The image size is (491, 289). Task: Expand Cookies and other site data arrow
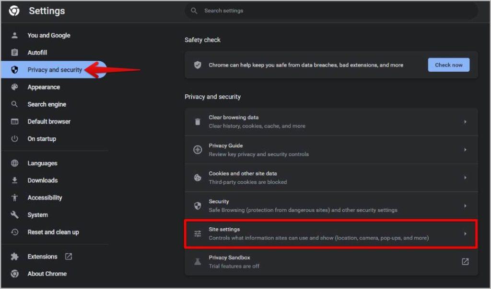point(465,178)
